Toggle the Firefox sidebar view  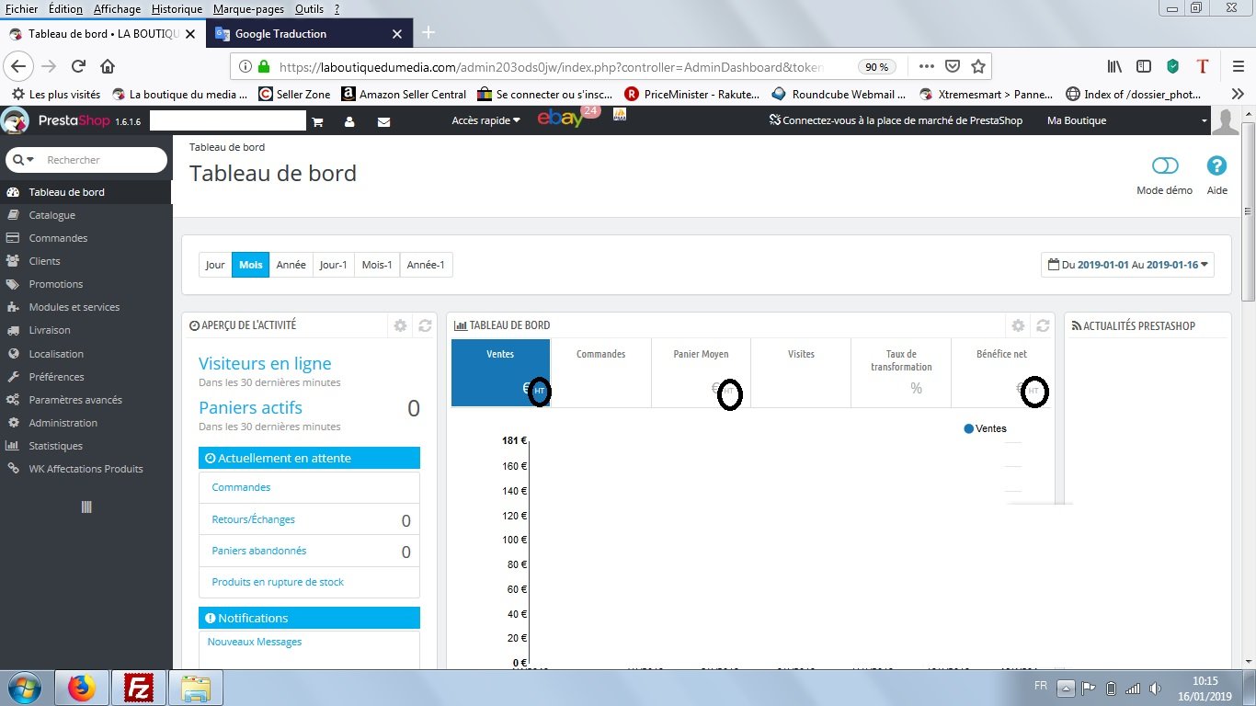pyautogui.click(x=1144, y=66)
